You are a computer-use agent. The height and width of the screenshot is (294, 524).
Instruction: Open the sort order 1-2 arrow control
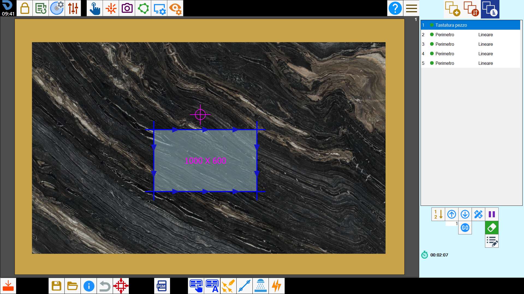438,214
